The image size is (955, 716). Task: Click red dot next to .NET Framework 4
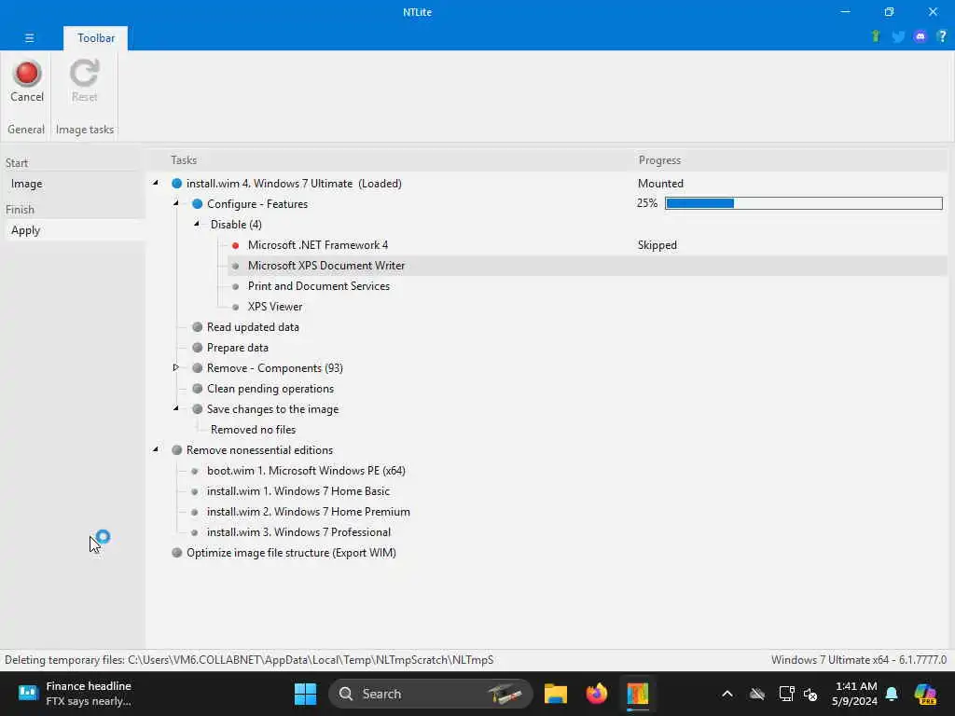[x=236, y=245]
